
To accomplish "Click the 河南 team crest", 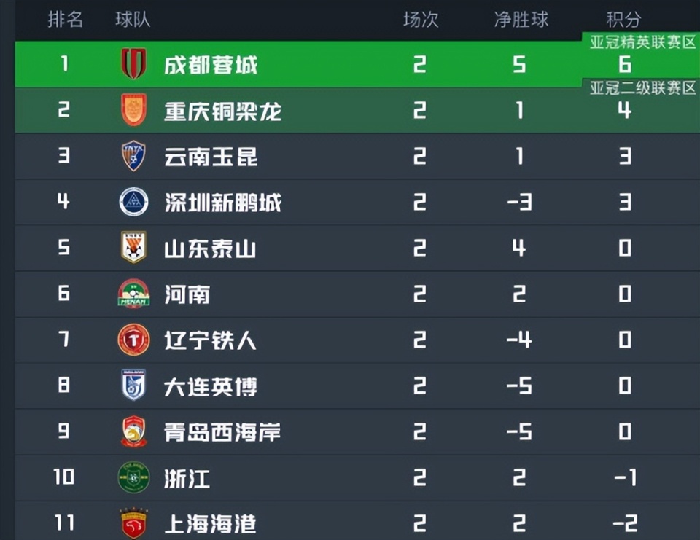I will 133,294.
